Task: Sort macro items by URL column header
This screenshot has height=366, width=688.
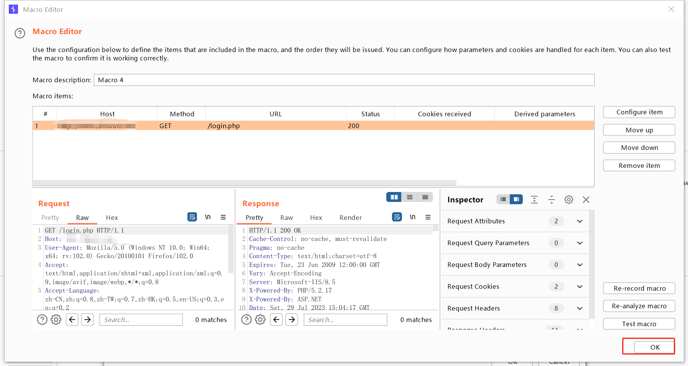Action: pyautogui.click(x=275, y=114)
